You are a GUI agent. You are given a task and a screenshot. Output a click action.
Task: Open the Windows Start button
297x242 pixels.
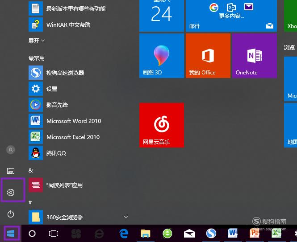[11, 234]
